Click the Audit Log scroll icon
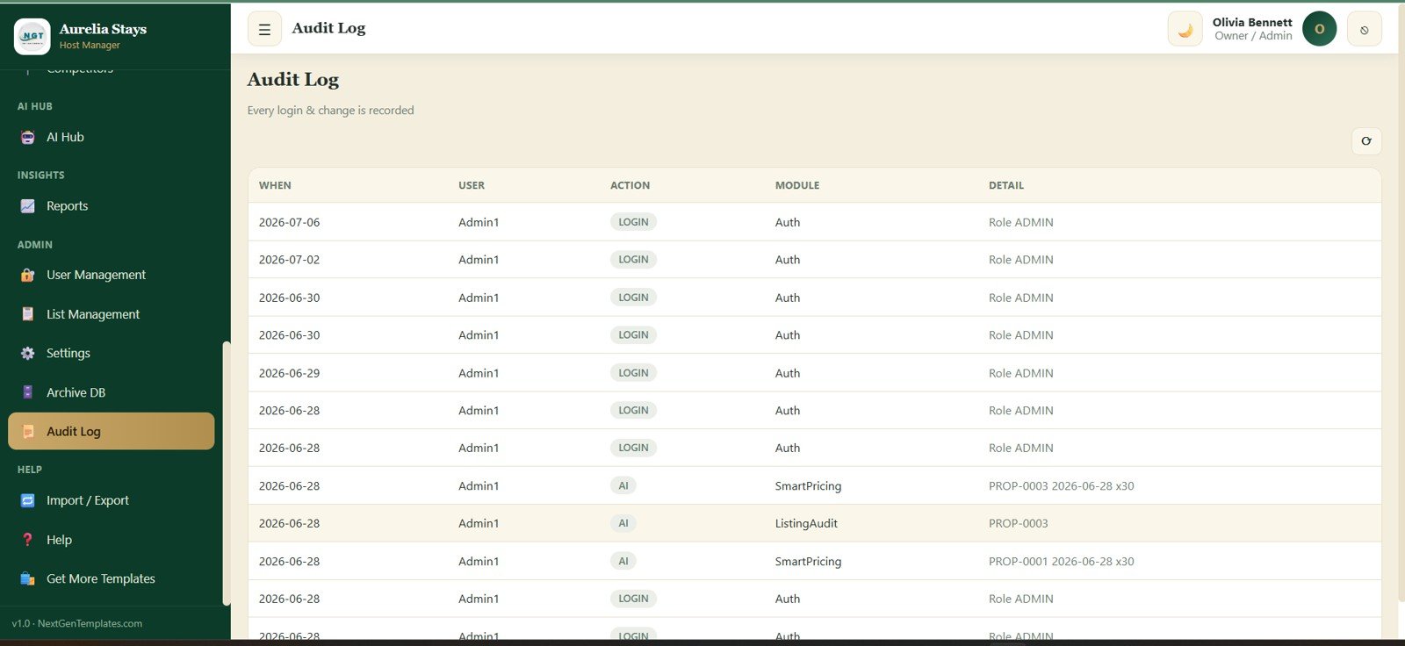The width and height of the screenshot is (1405, 646). 28,432
